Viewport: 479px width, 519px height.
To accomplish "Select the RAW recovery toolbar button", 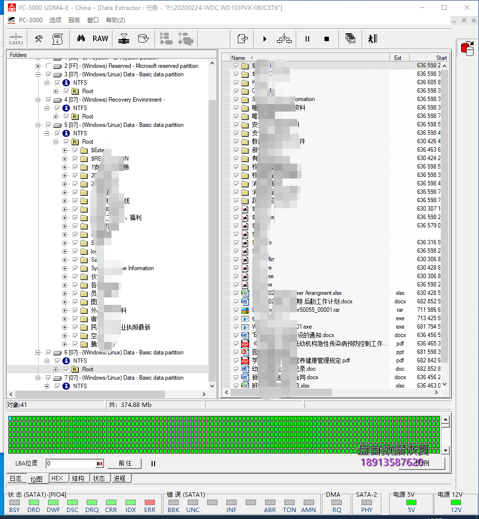I will point(100,39).
